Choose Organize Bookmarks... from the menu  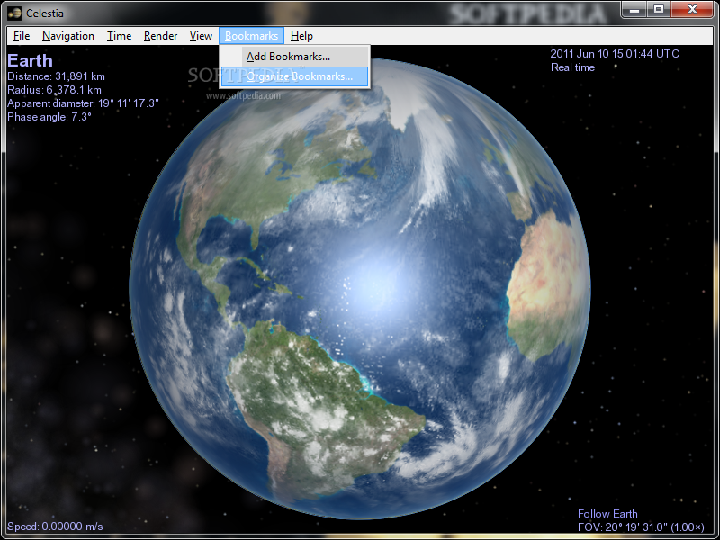point(295,76)
